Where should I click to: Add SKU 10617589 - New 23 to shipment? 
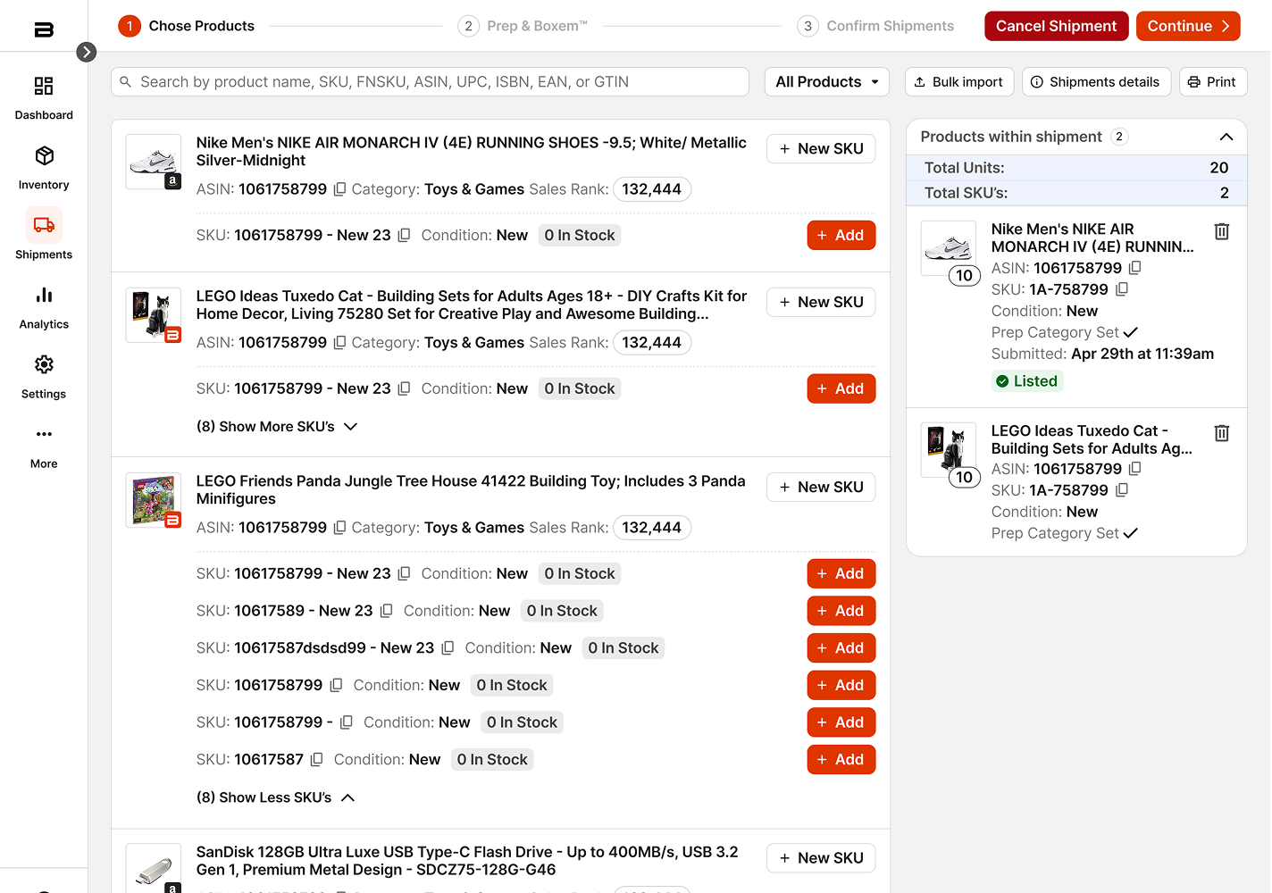[x=841, y=611]
